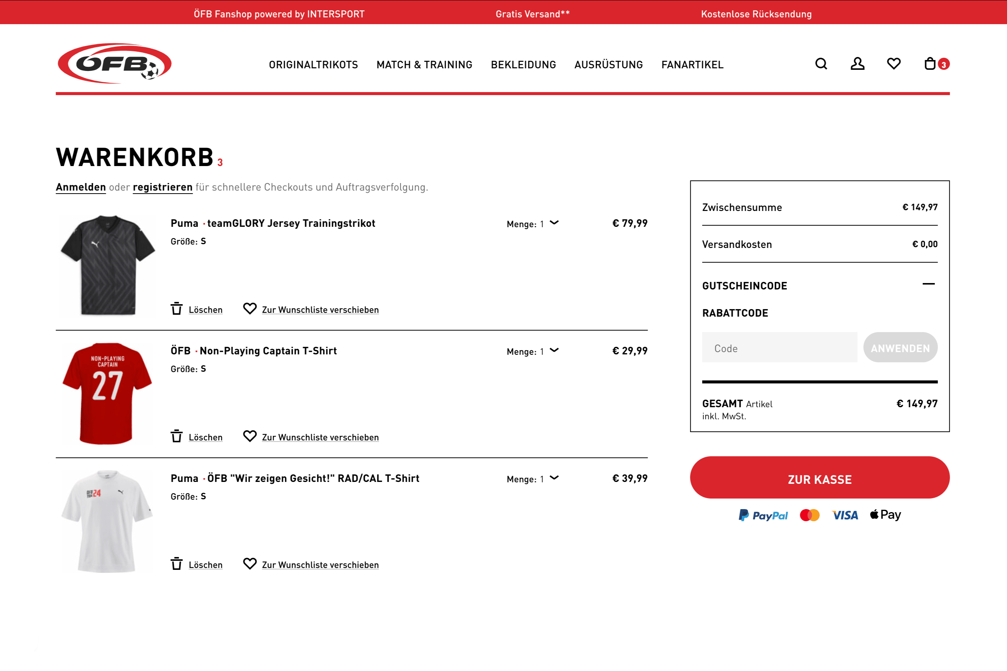Open teamGLORY Jersey Trainingstrikot product title
The image size is (1007, 671).
point(291,223)
